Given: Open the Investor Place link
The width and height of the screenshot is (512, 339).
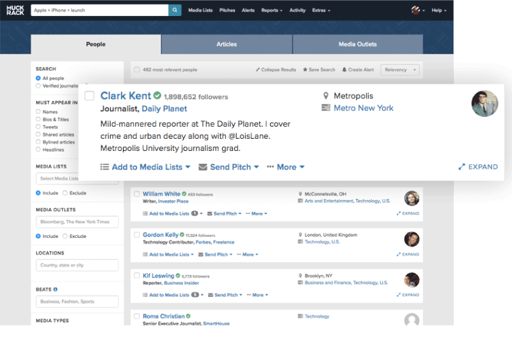Looking at the screenshot, I should coord(173,201).
